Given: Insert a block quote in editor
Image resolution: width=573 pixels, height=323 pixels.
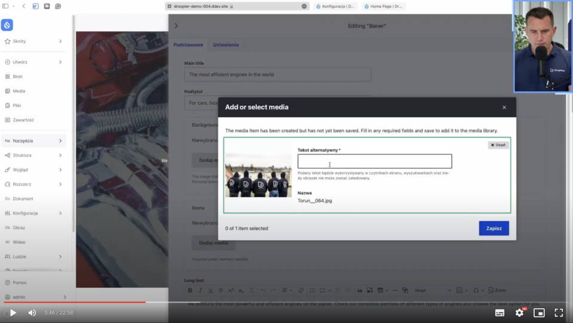Looking at the screenshot, I should [360, 291].
